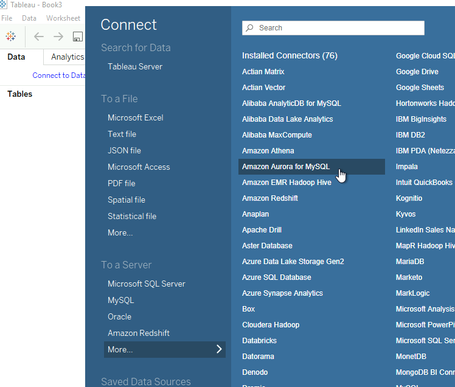Open More under To a File
This screenshot has height=387, width=455.
[x=120, y=233]
